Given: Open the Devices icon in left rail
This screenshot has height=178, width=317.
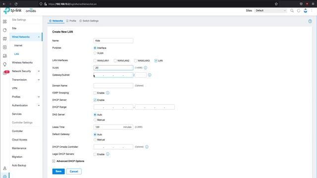Looking at the screenshot, I should 4,47.
